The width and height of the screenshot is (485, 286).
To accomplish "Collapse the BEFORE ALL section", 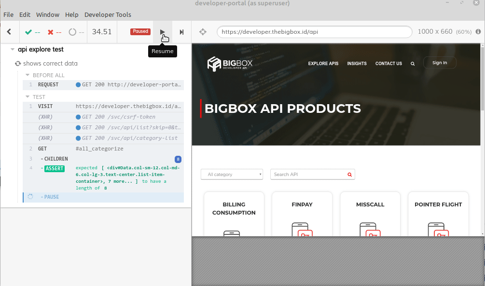I will (x=27, y=75).
